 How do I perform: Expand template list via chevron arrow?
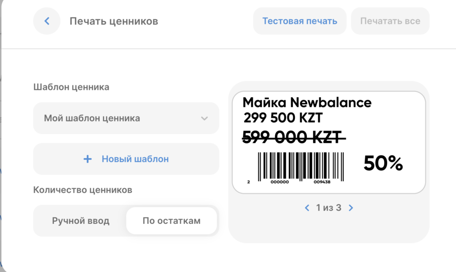(x=204, y=118)
